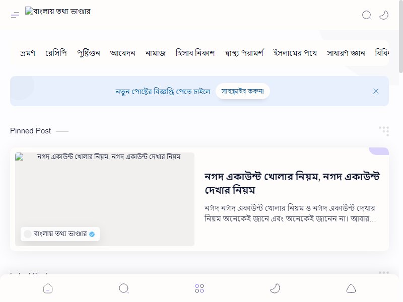Viewport: 403px width, 302px height.
Task: Open the রেসিপি category
Action: (x=56, y=53)
